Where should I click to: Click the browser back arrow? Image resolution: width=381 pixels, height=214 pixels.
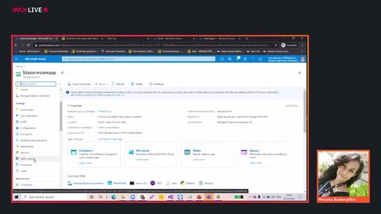(x=16, y=45)
